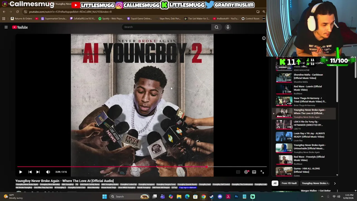Select the browser address bar URL
Image resolution: width=357 pixels, height=201 pixels.
coord(70,12)
